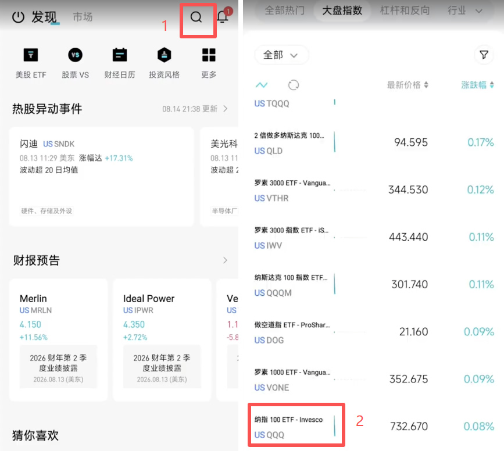Switch to 市场 tab

point(83,17)
